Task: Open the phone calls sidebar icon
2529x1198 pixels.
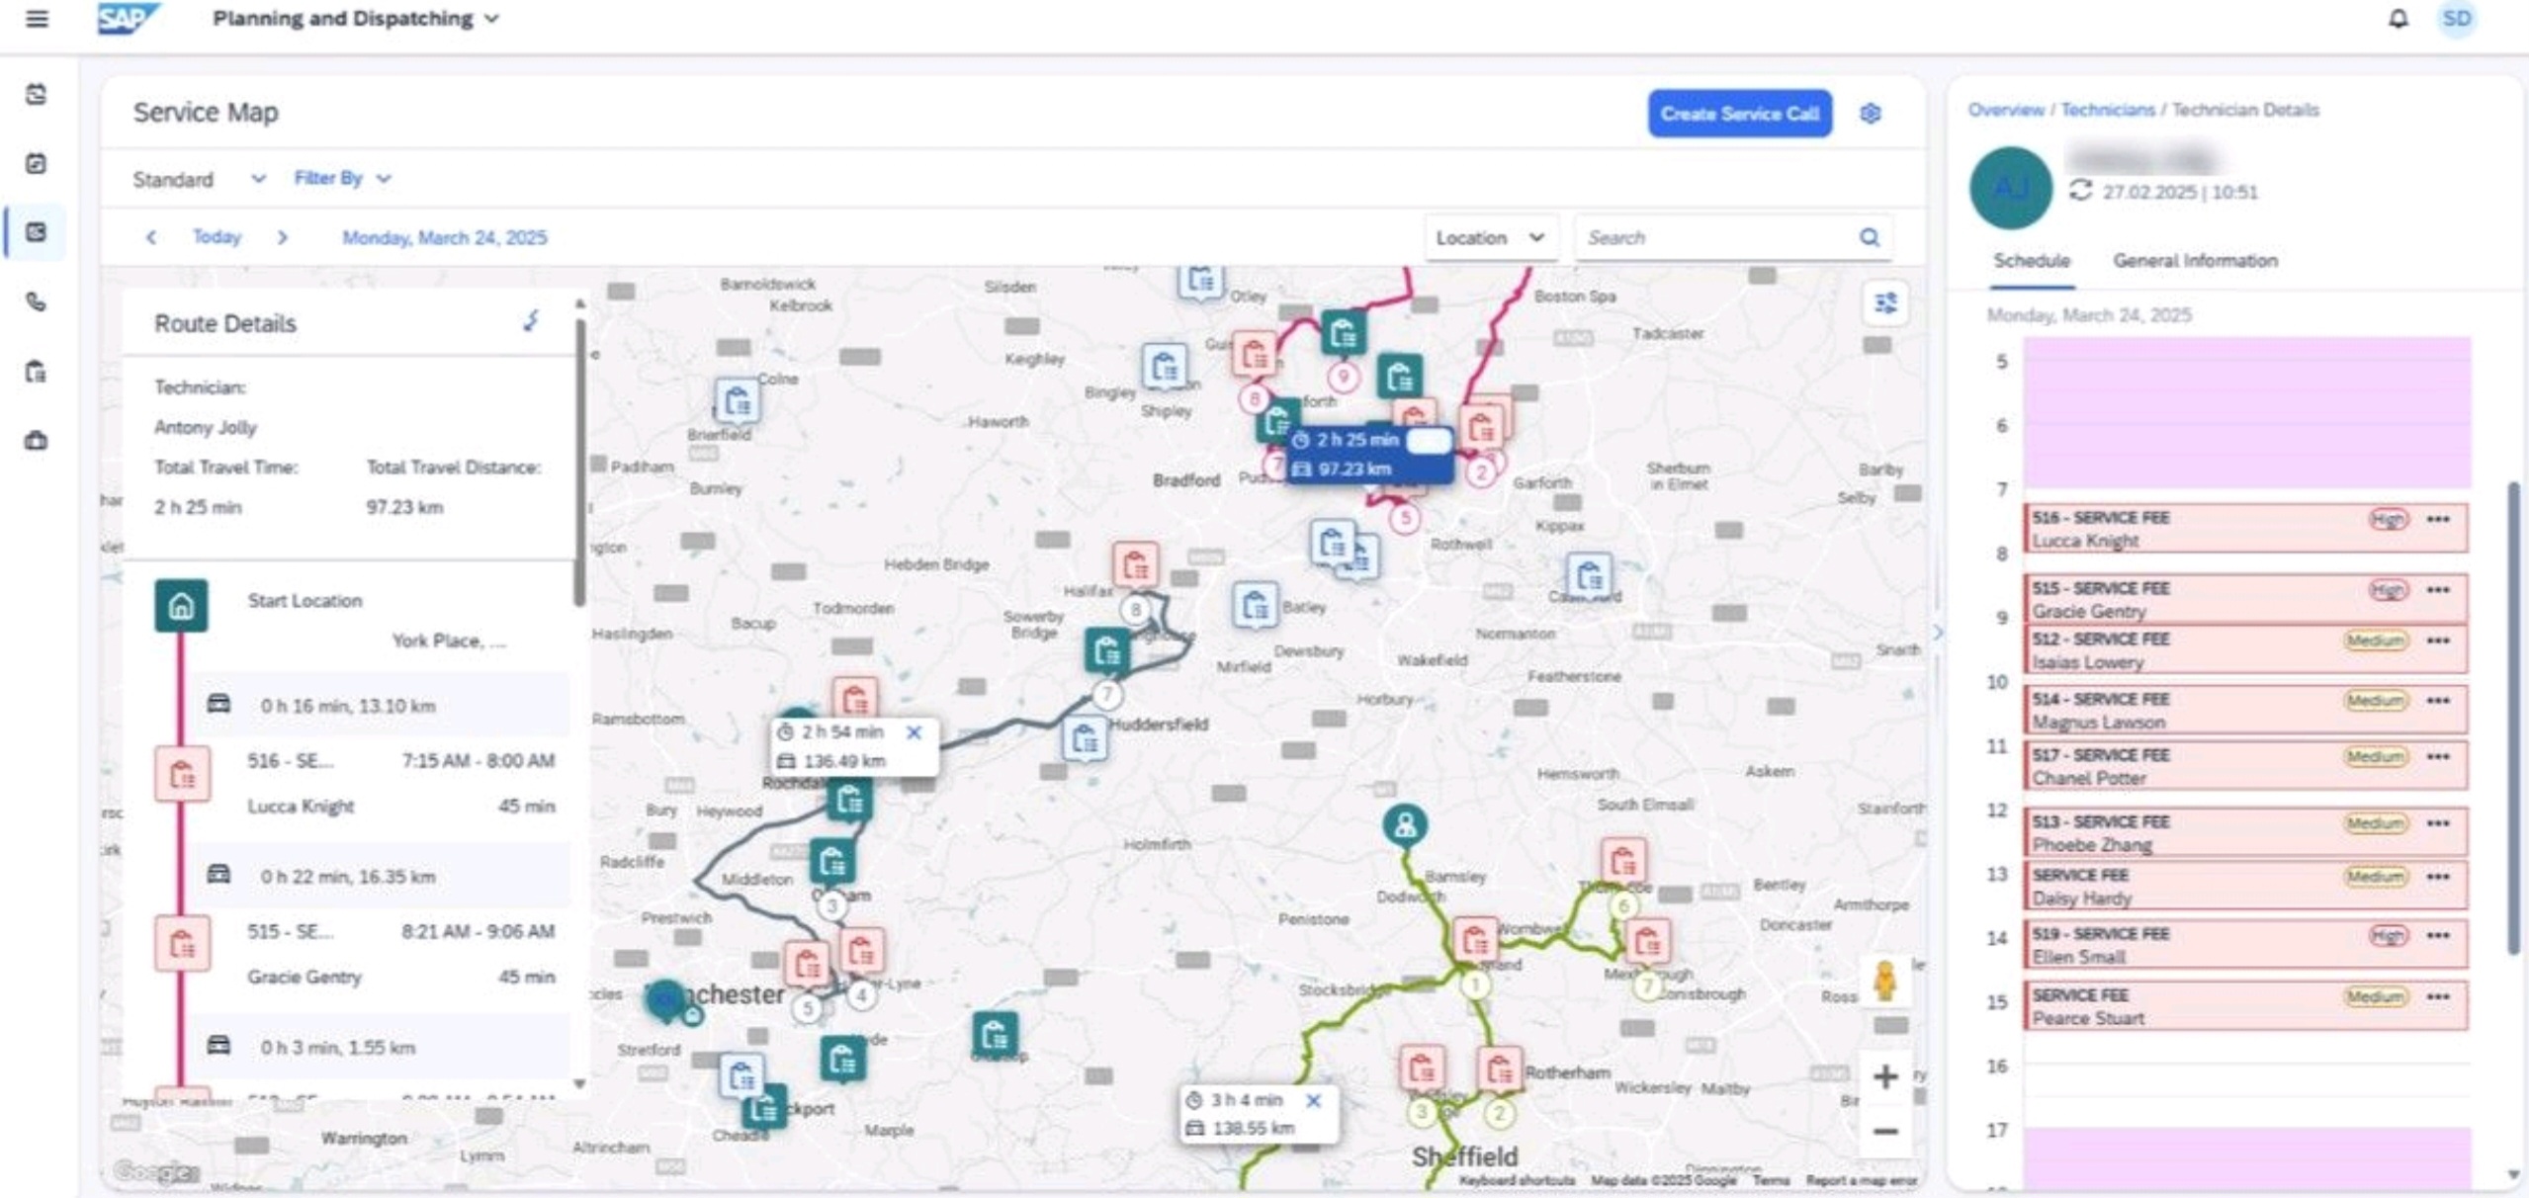Action: [37, 301]
